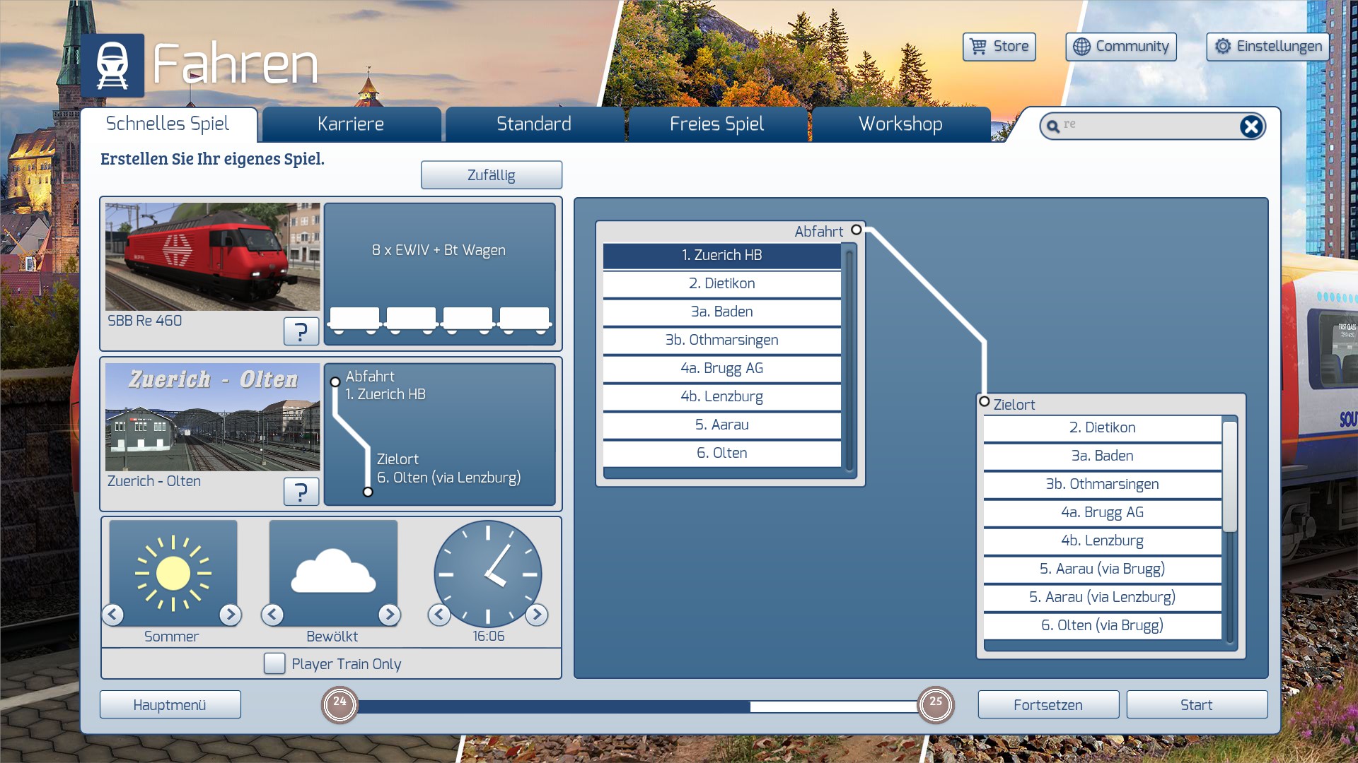The image size is (1358, 763).
Task: Switch to the Workshop tab
Action: [x=900, y=124]
